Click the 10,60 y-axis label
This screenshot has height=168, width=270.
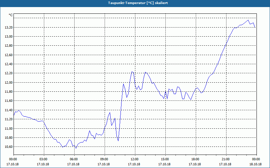pos(8,147)
